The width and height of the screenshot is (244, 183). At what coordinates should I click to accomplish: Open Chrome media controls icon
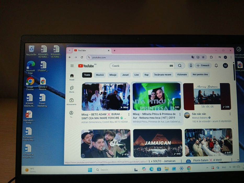pos(220,57)
